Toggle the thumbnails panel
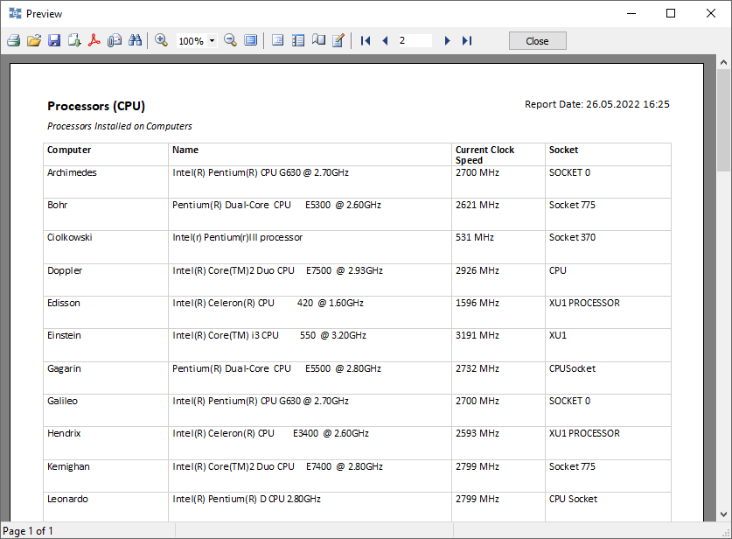This screenshot has height=539, width=732. [x=298, y=40]
